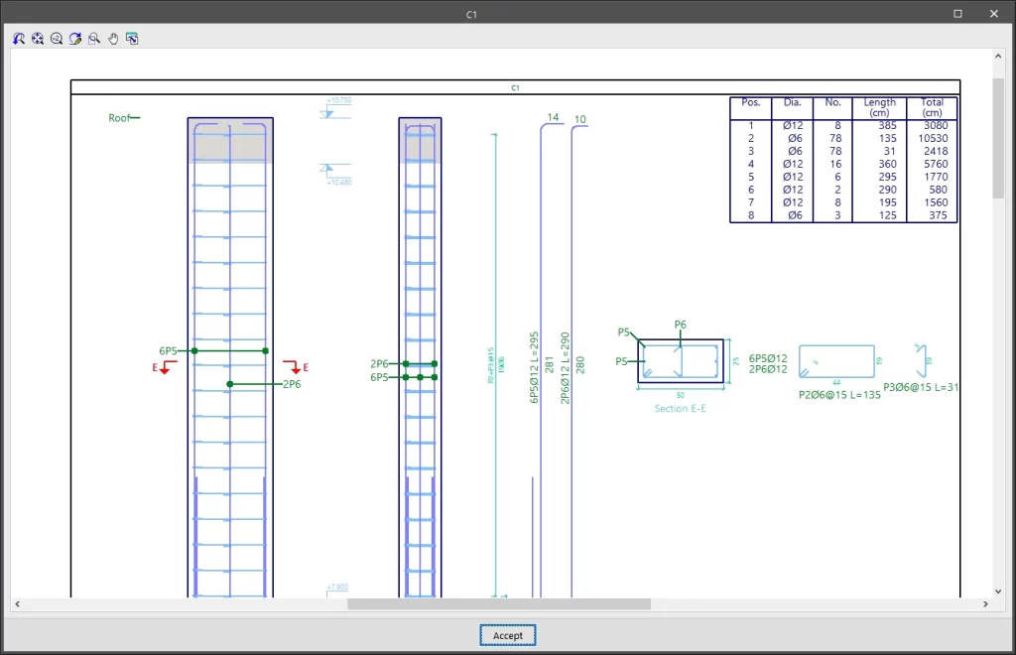Click length value '385' in the table

887,125
